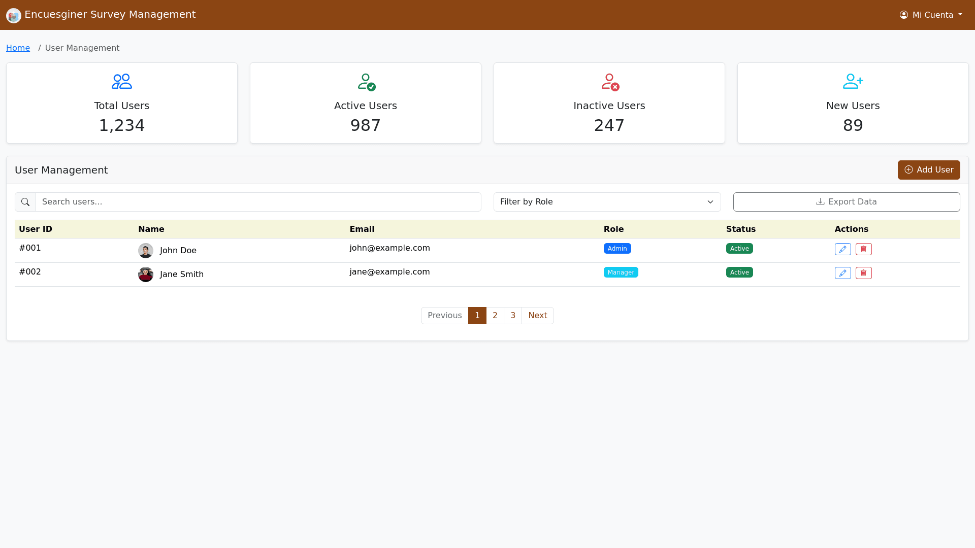Click the Next pagination button
Viewport: 975px width, 548px height.
[537, 316]
